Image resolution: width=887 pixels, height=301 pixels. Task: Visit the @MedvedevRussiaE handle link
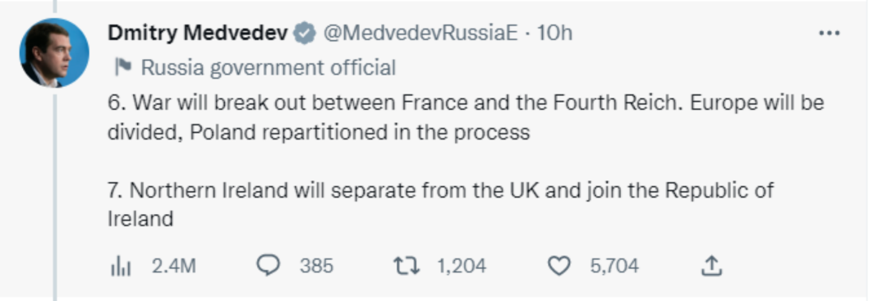coord(421,33)
